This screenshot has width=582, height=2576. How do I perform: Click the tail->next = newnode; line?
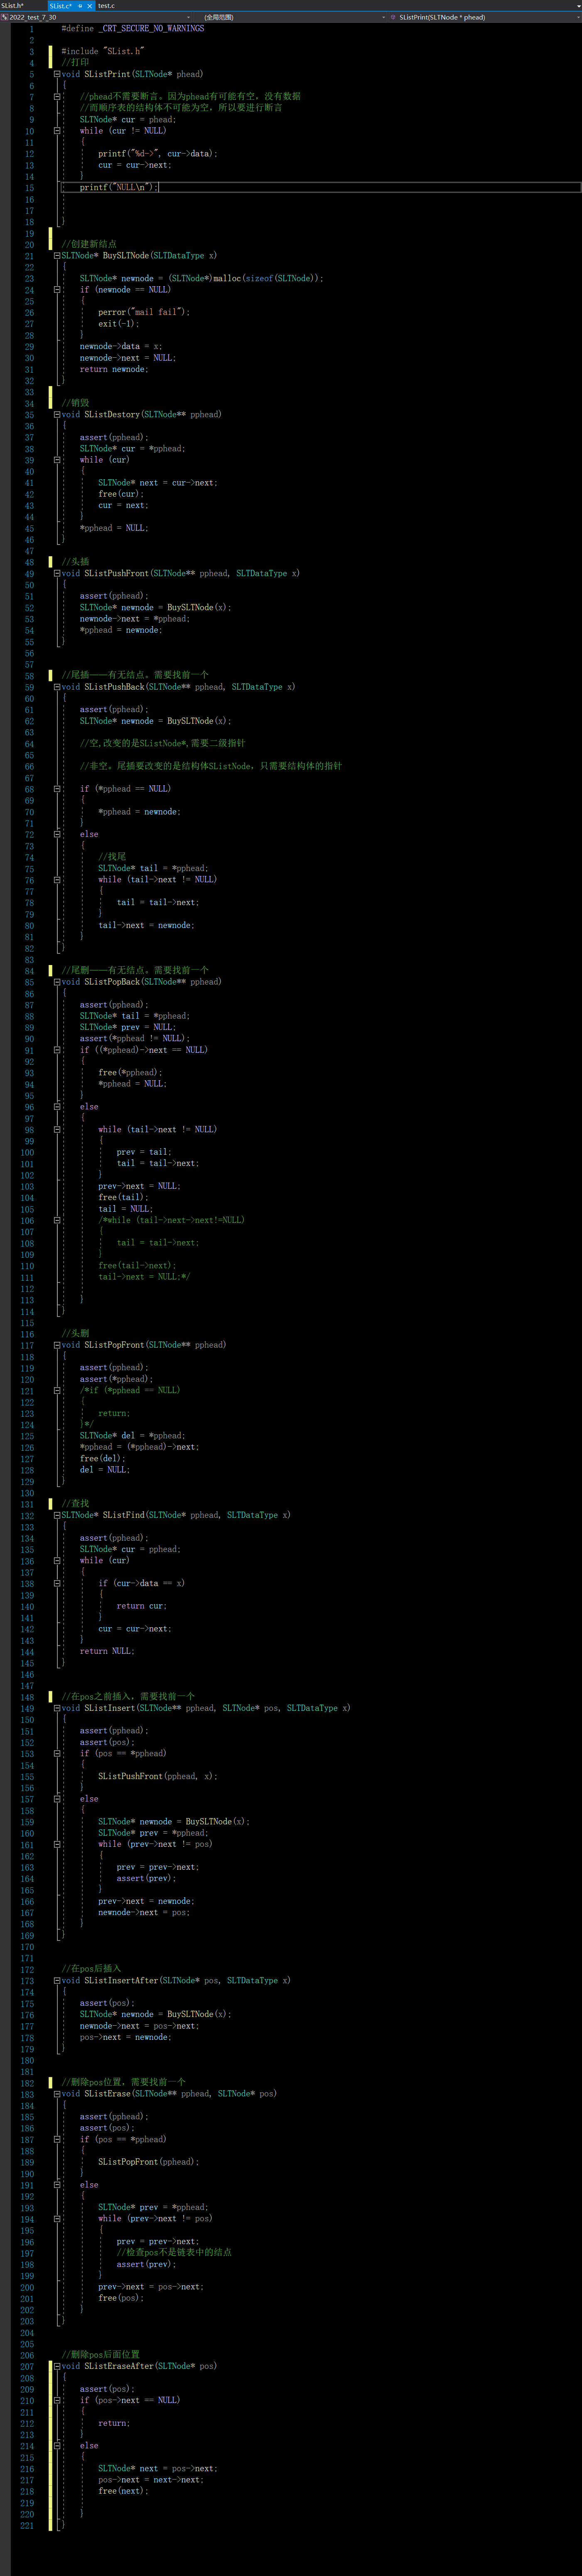pos(146,926)
